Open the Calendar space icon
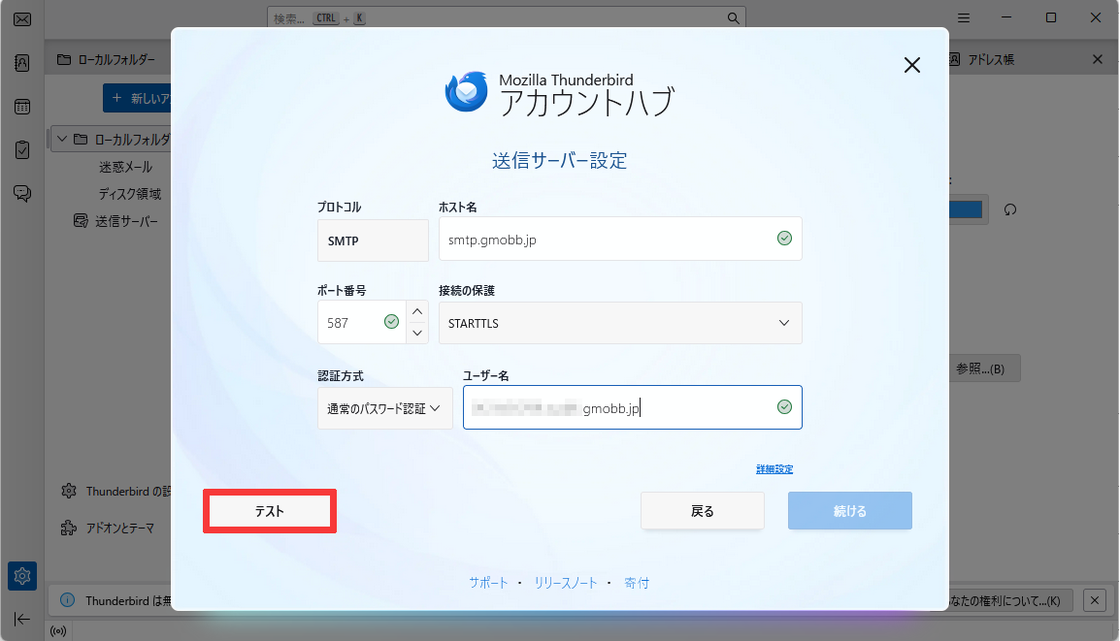This screenshot has width=1120, height=641. 21,106
